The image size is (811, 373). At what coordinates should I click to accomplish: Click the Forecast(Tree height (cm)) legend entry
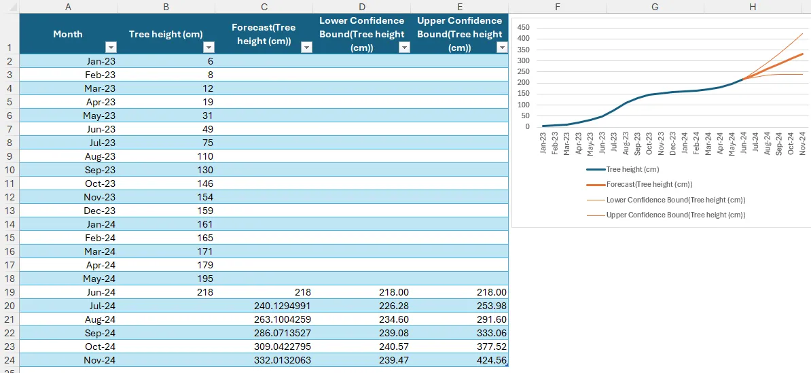click(639, 184)
